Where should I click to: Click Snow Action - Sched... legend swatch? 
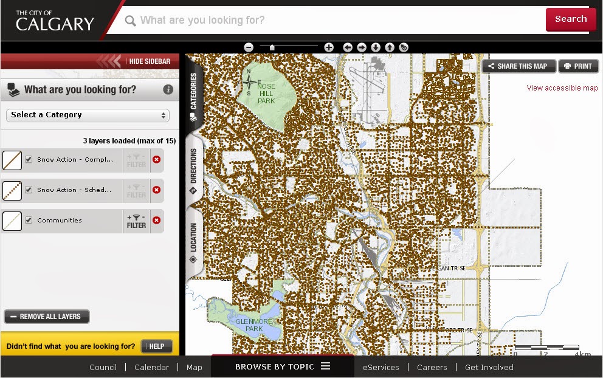tap(12, 191)
